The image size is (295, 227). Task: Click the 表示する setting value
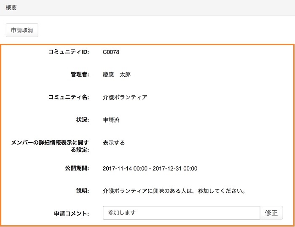(x=114, y=143)
